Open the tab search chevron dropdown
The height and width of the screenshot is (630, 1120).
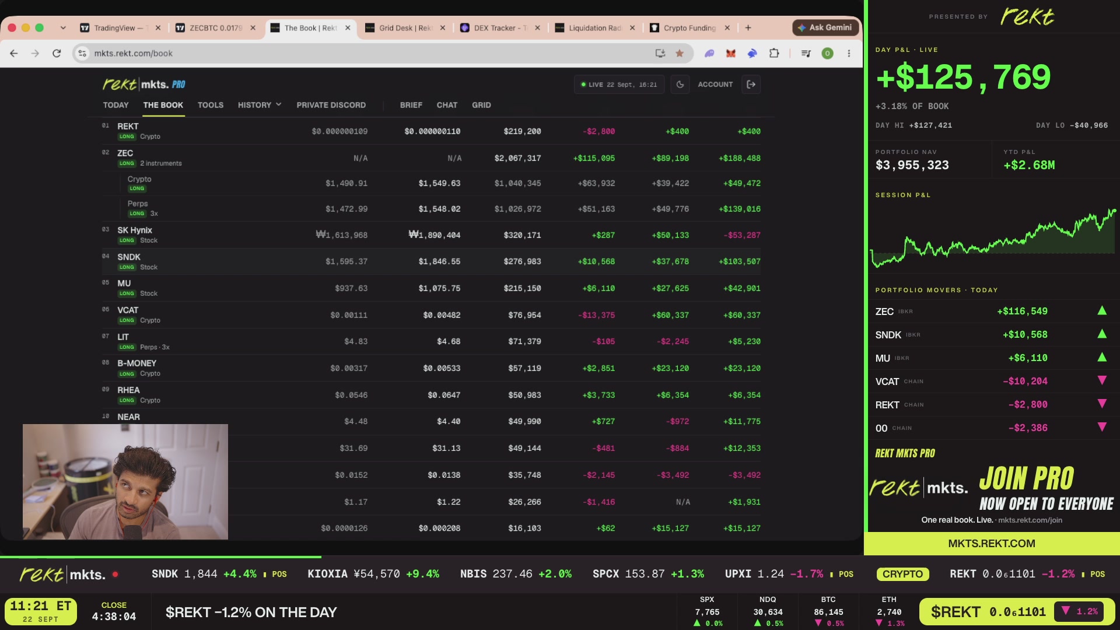(x=63, y=27)
